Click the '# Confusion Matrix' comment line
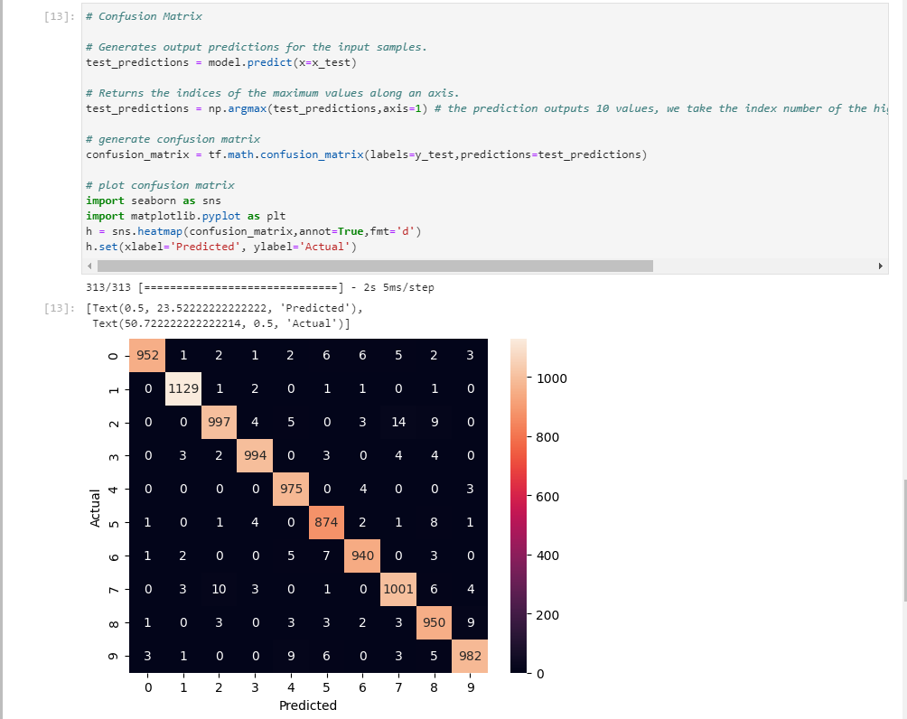907x719 pixels. (x=144, y=16)
